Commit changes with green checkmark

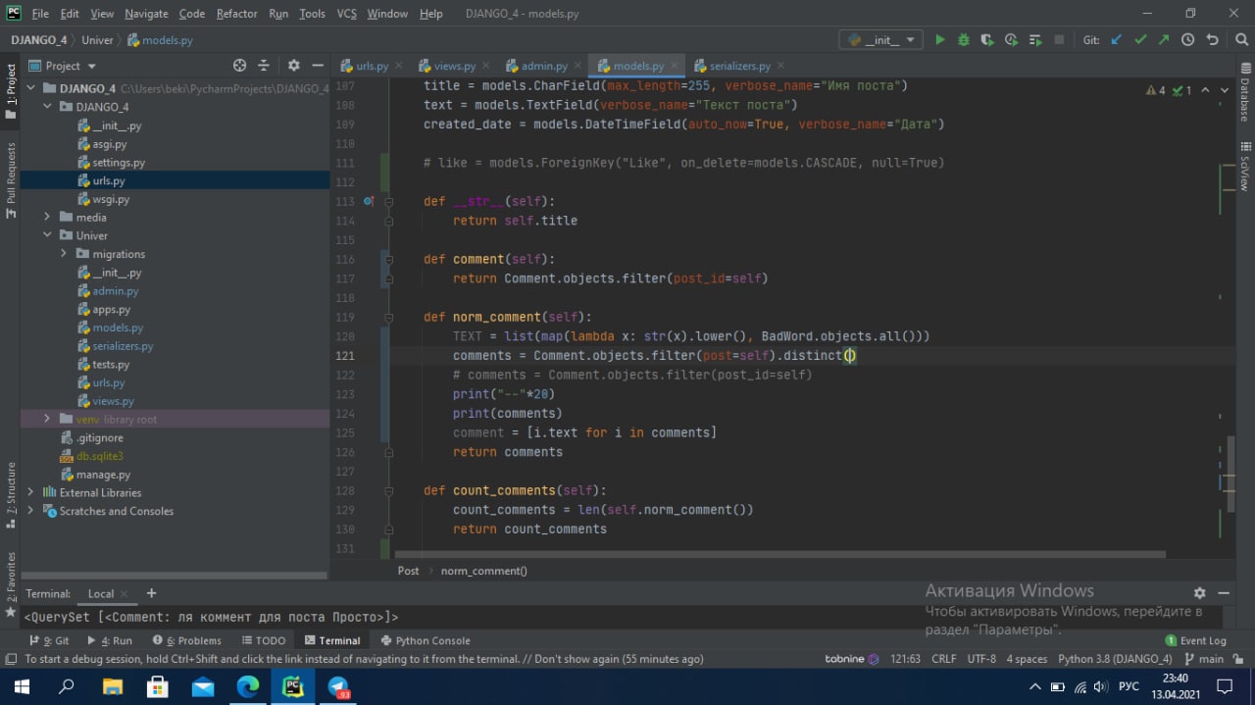pyautogui.click(x=1140, y=40)
